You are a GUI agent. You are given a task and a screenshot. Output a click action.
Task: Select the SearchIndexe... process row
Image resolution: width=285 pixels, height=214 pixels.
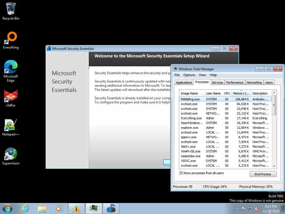click(x=225, y=123)
